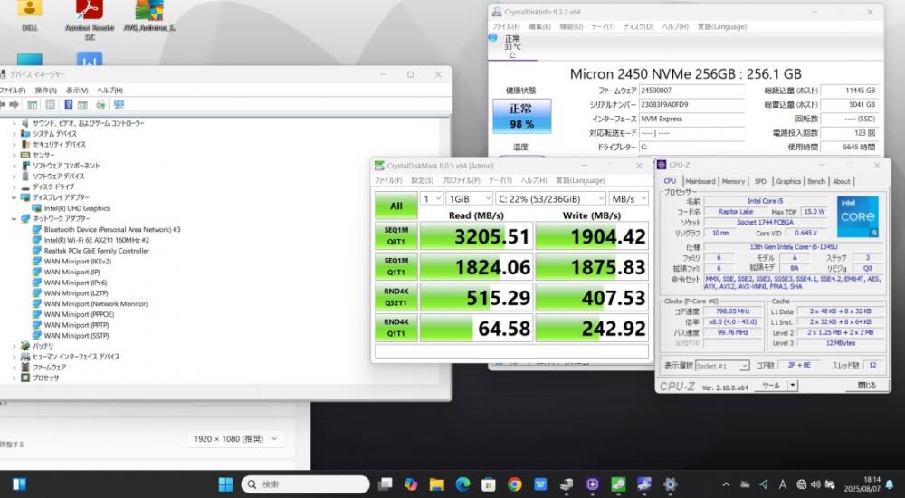Screen dimensions: 905x498
Task: Switch to the About tab in CPU-Z
Action: click(x=841, y=181)
